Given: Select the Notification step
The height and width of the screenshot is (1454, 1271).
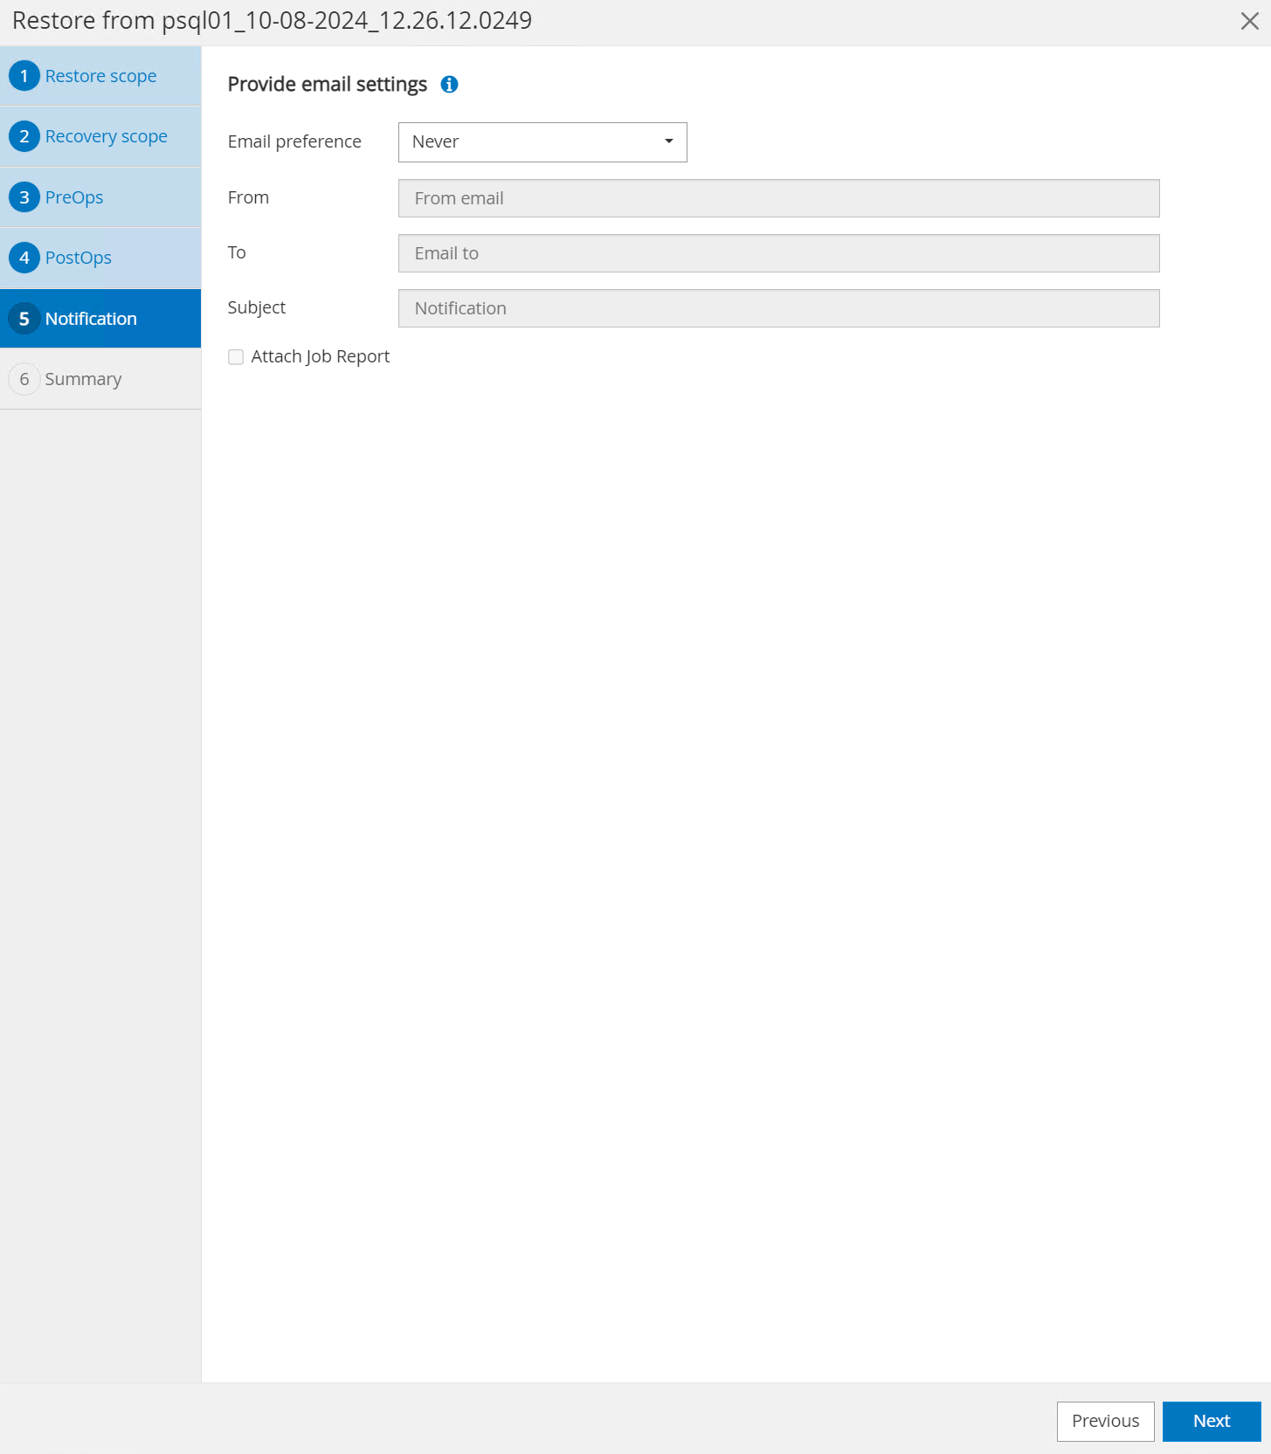Looking at the screenshot, I should [x=100, y=319].
